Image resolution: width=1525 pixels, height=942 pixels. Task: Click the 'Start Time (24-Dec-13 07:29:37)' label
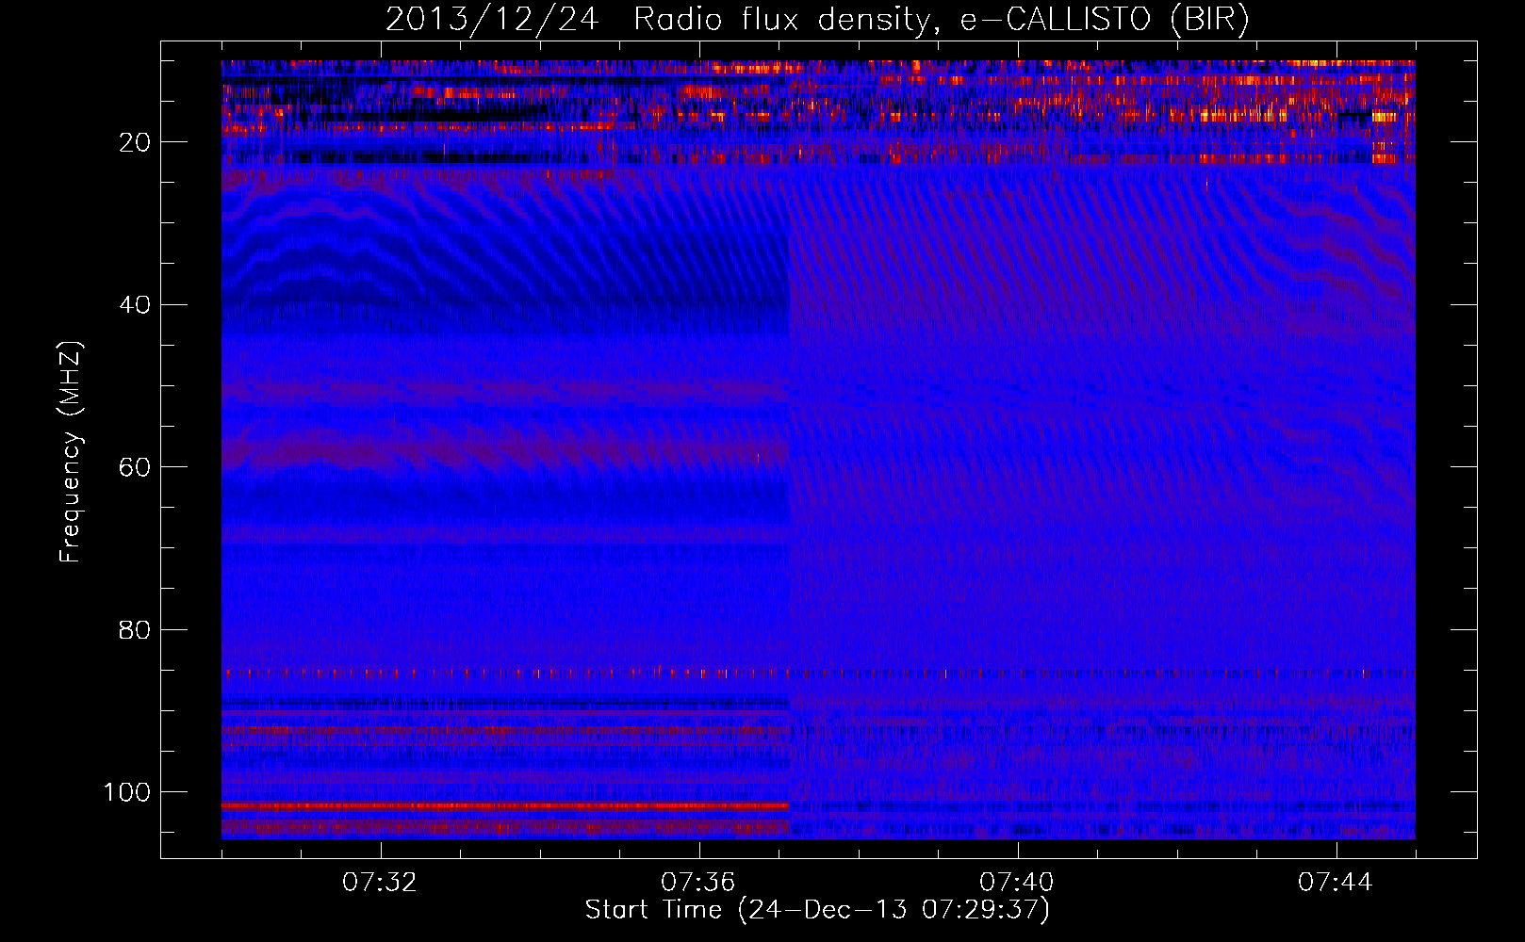tap(817, 910)
